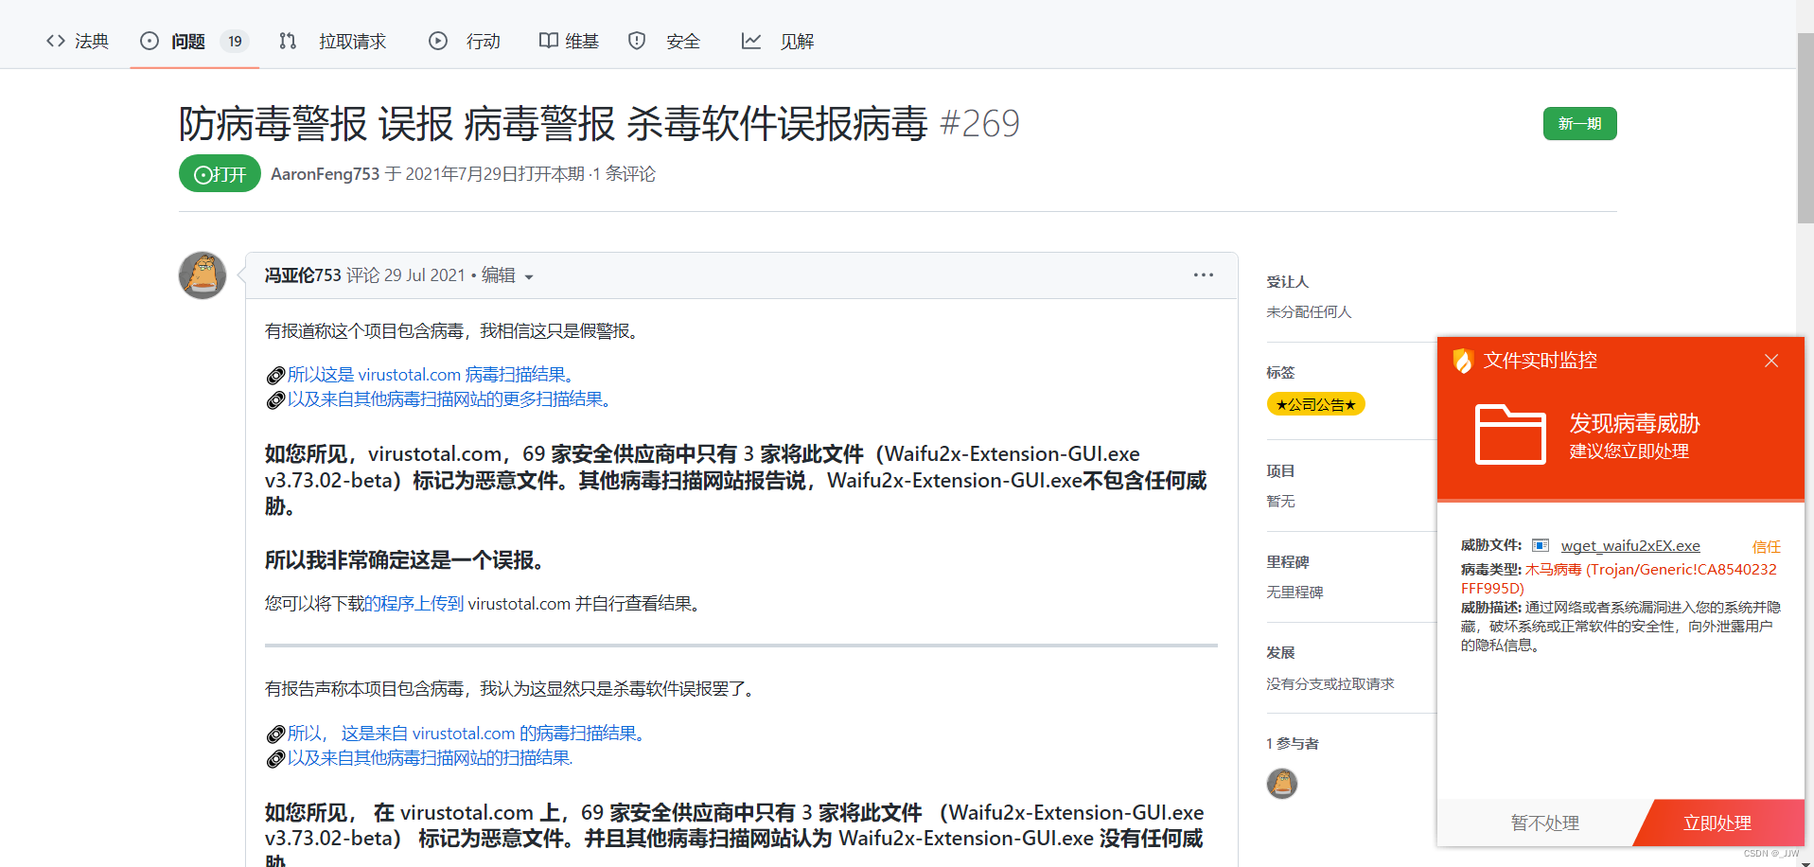Click the play icon beside 行动
Viewport: 1814px width, 867px height.
pos(438,41)
